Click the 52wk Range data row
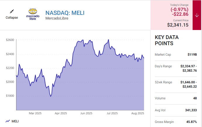Viewport: 202px width, 127px height. [x=176, y=84]
